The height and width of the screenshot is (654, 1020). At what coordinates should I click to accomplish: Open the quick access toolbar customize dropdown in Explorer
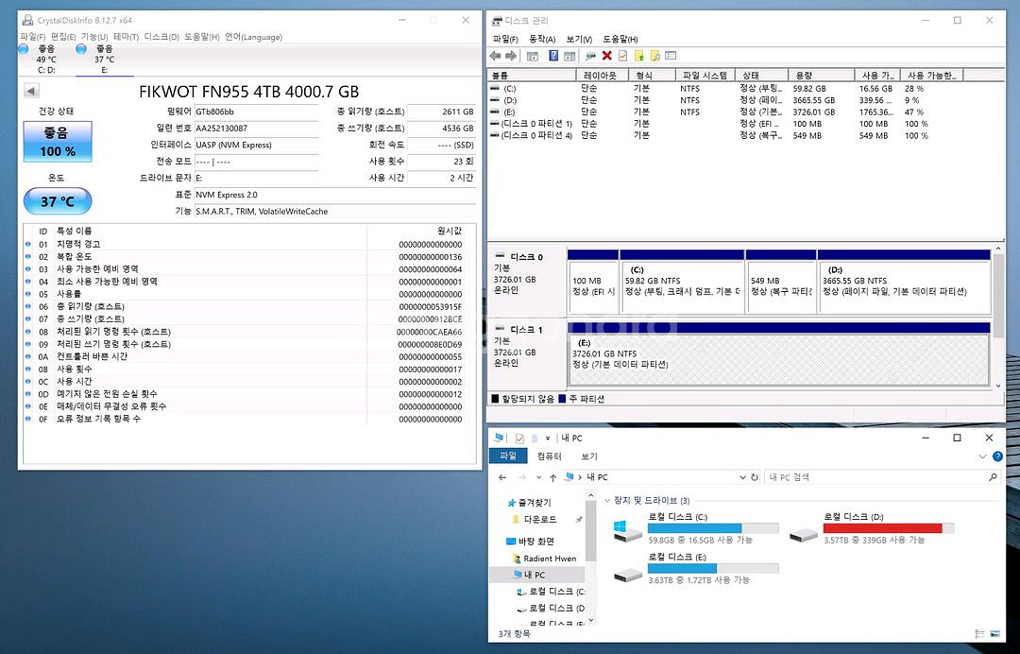(548, 439)
